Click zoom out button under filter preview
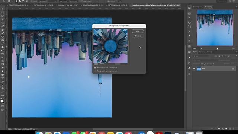Viewport: 238px width, 134px height. (x=95, y=64)
